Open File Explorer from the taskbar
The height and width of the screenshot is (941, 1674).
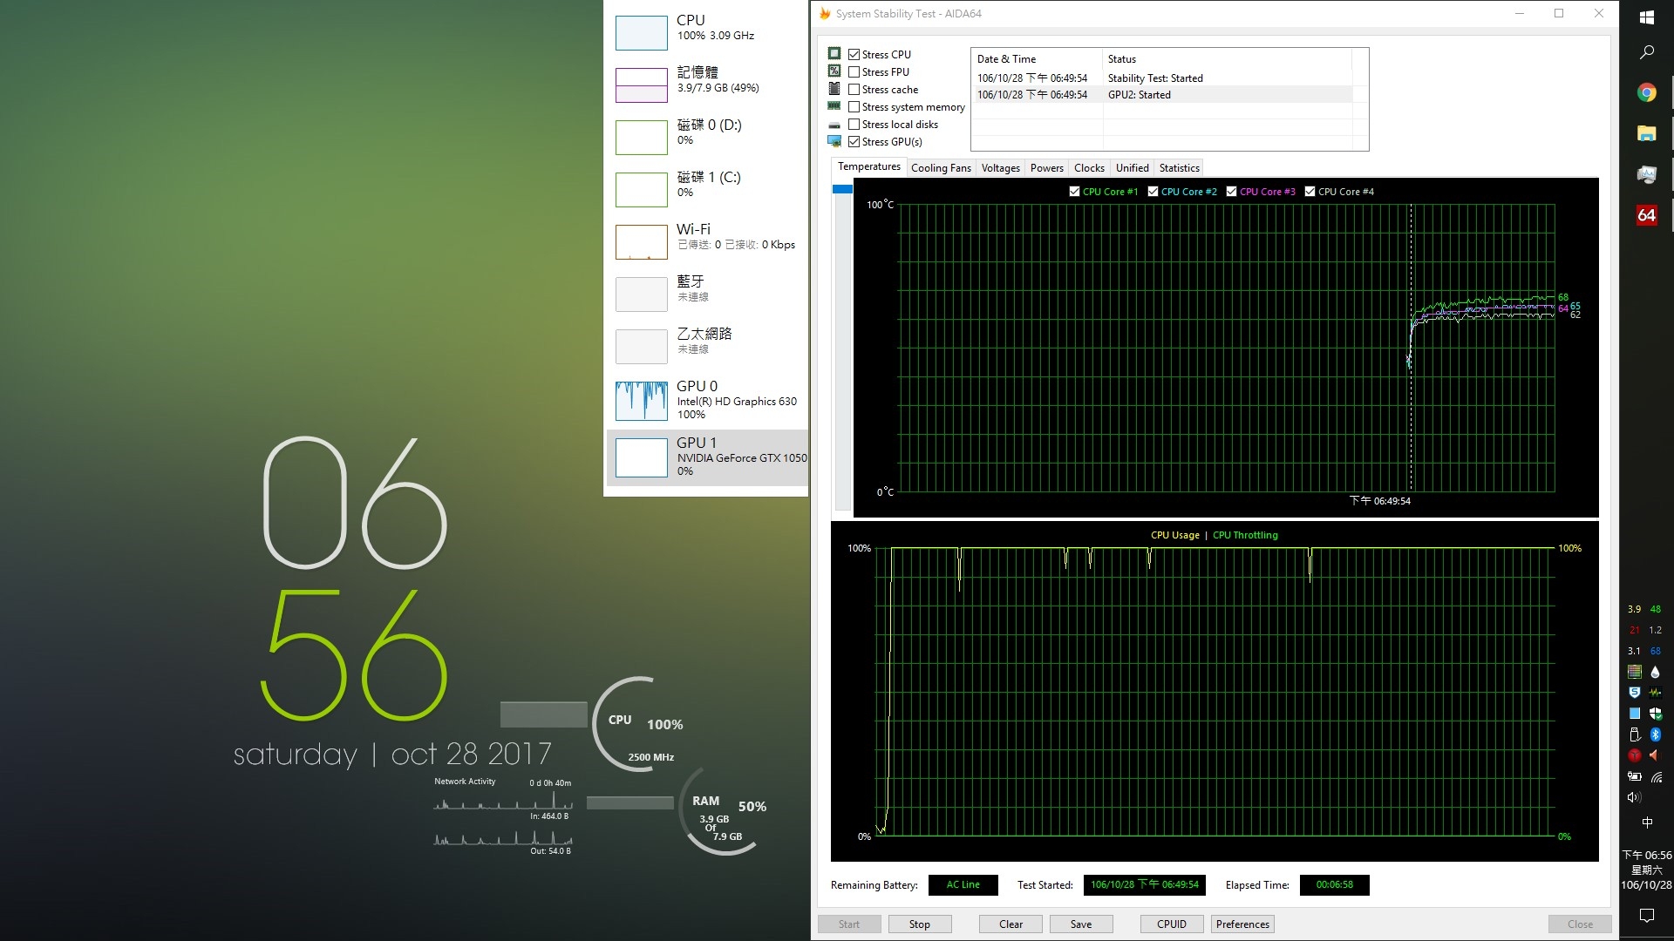(x=1646, y=133)
